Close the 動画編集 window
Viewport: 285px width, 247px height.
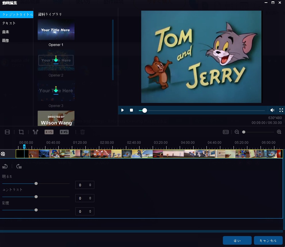(x=280, y=3)
